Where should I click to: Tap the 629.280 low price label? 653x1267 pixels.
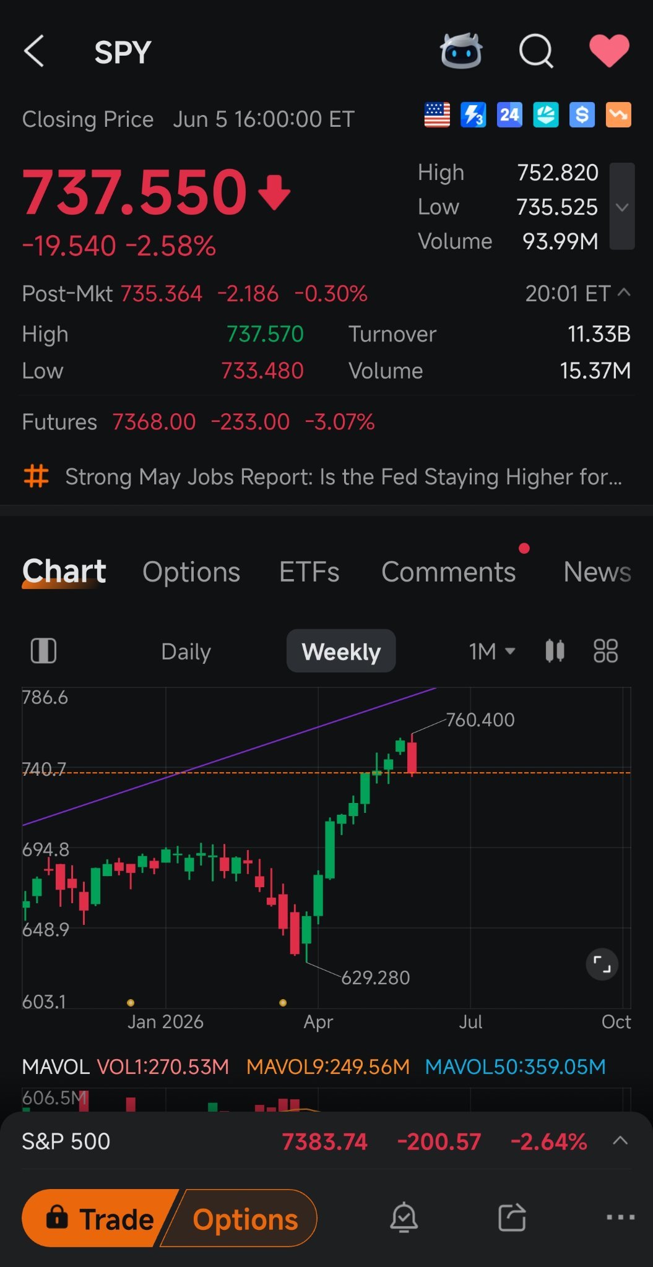376,977
